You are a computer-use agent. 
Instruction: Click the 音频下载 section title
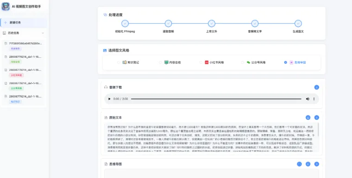[115, 87]
